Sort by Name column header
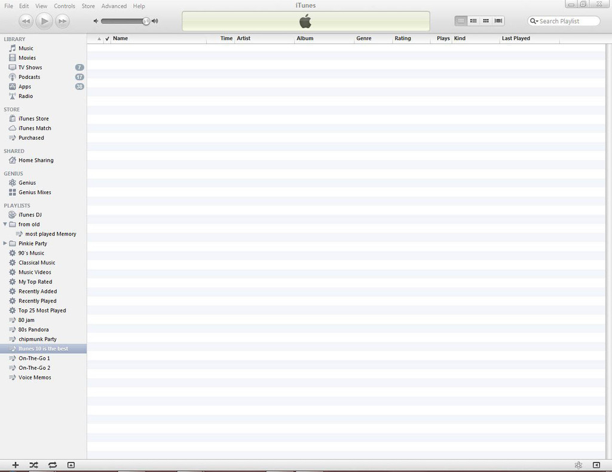This screenshot has width=612, height=472. [x=158, y=39]
